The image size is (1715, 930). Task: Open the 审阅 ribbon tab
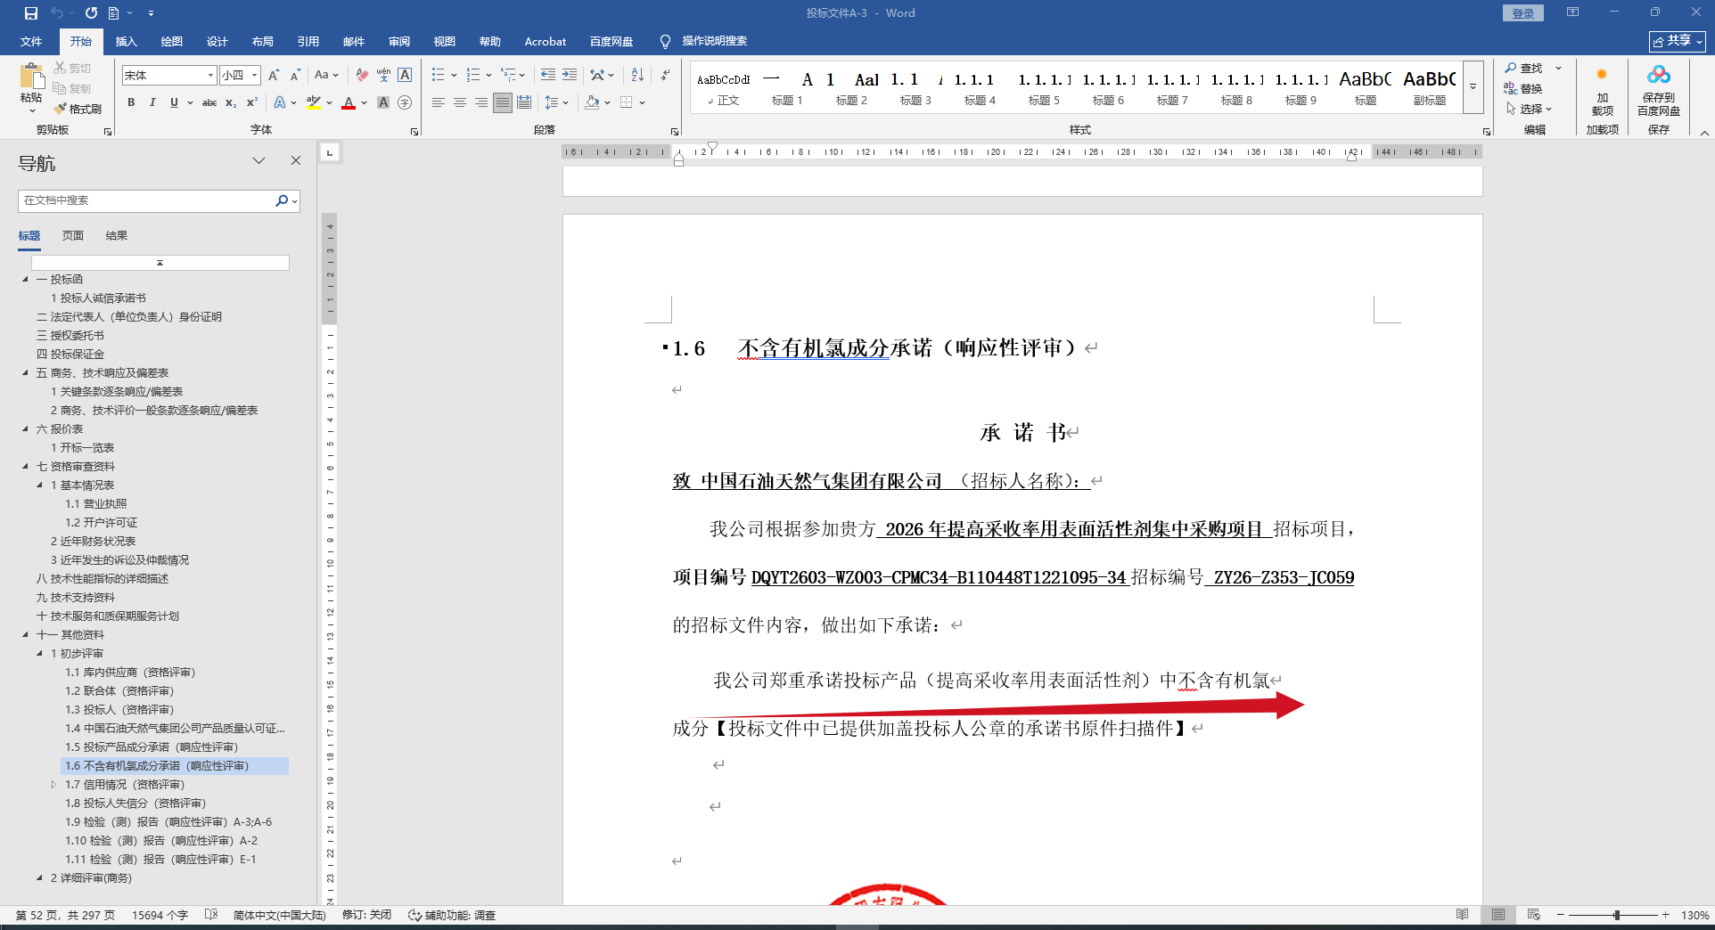tap(398, 42)
